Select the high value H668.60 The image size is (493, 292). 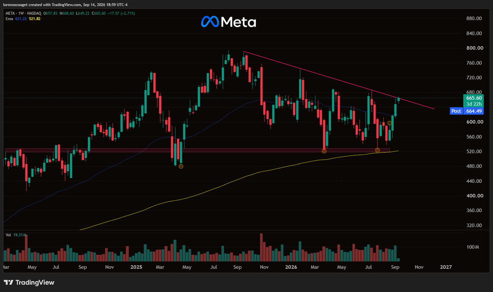66,13
